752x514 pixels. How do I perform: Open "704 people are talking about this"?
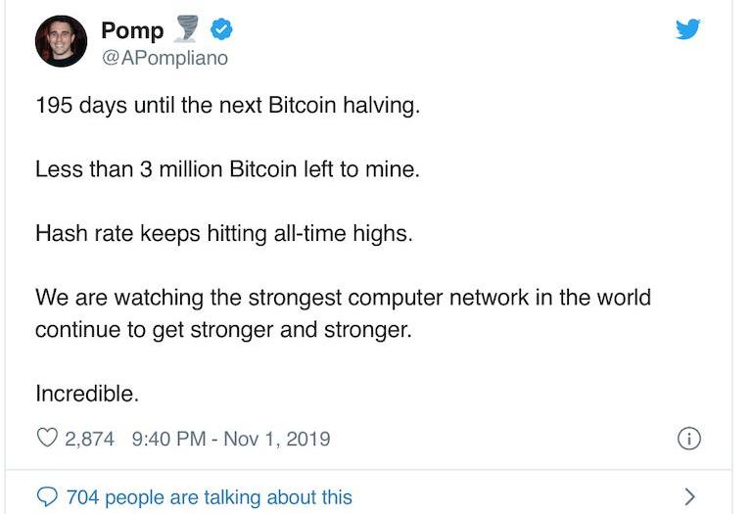tap(209, 497)
